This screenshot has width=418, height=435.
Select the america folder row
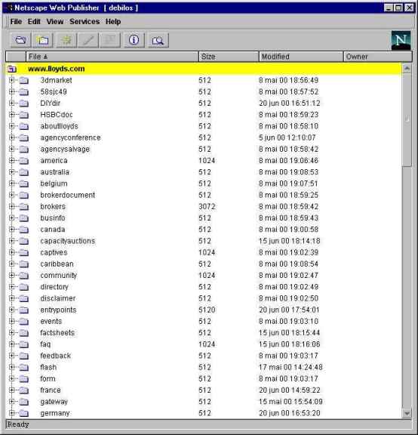pyautogui.click(x=204, y=161)
